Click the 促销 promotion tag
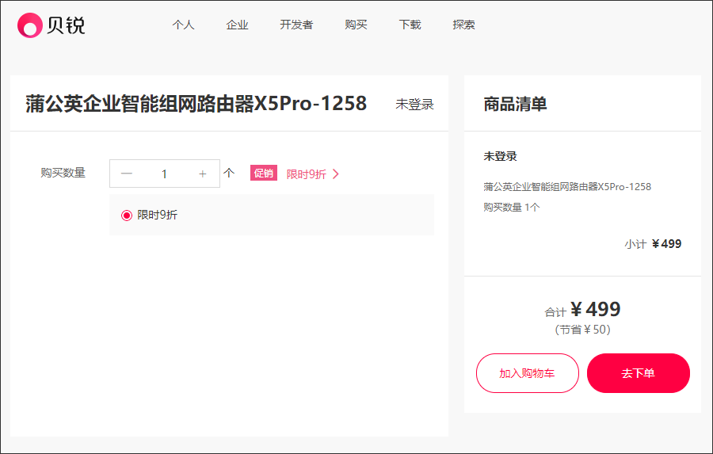 tap(264, 174)
